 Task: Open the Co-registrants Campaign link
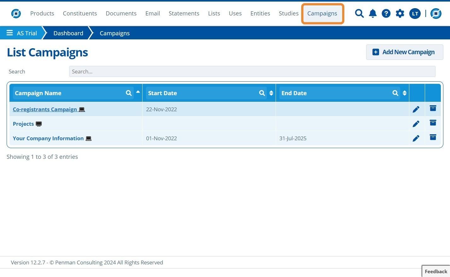point(45,109)
